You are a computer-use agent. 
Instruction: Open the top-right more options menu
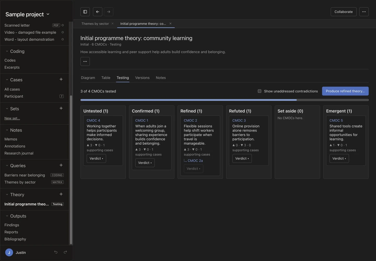point(364,12)
